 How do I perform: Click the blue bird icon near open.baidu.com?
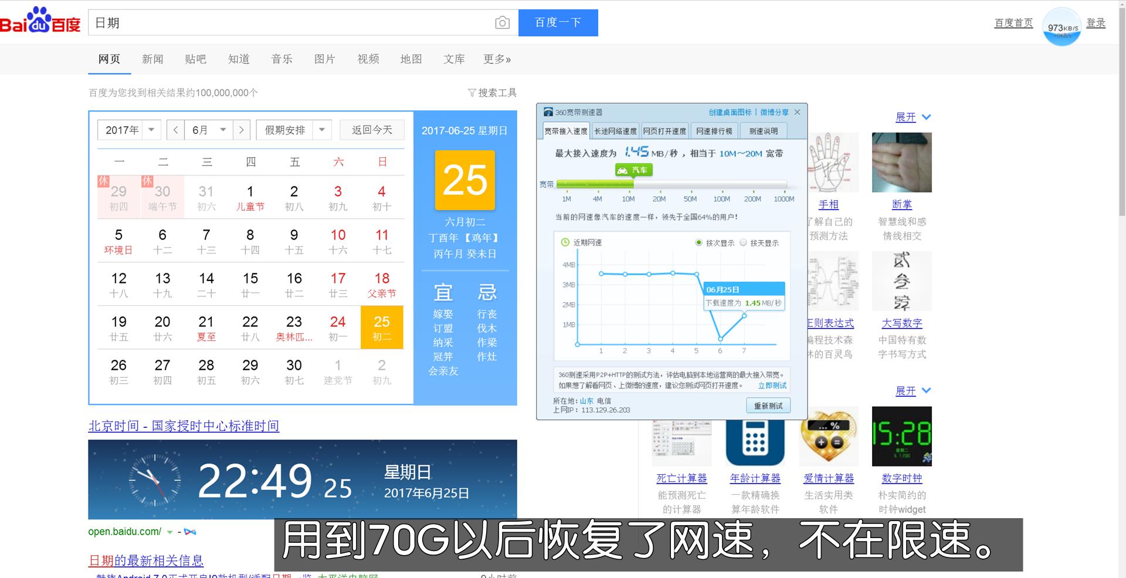[189, 532]
